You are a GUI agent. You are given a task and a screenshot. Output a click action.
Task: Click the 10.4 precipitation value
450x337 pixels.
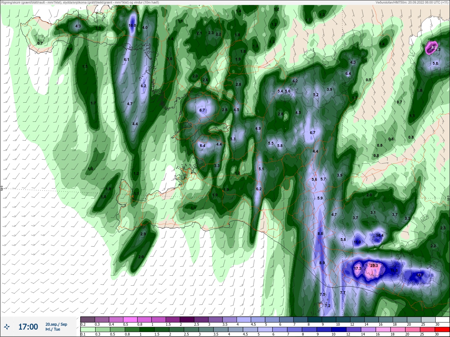coord(380,235)
